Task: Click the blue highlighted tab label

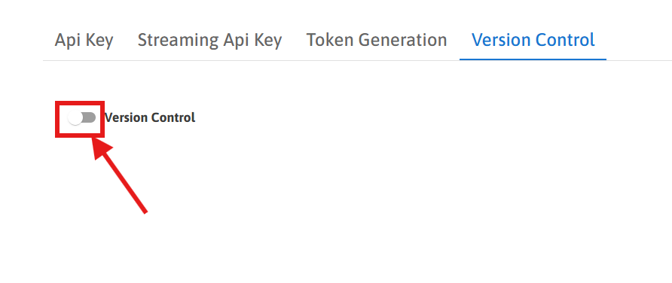Action: click(533, 40)
